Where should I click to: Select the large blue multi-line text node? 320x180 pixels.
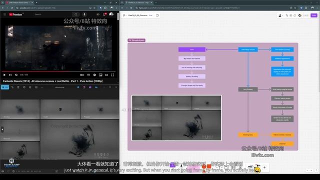click(282, 71)
